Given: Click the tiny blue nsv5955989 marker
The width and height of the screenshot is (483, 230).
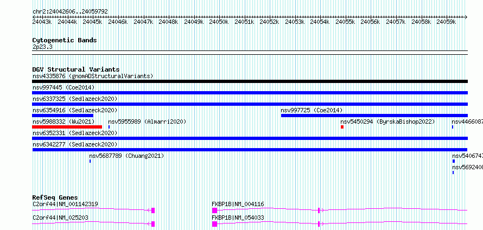Looking at the screenshot, I should (109, 127).
